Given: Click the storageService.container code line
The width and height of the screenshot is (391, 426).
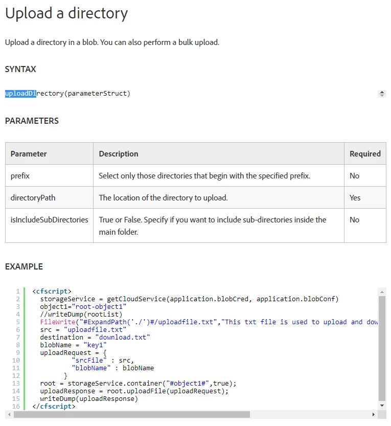Looking at the screenshot, I should [x=138, y=384].
